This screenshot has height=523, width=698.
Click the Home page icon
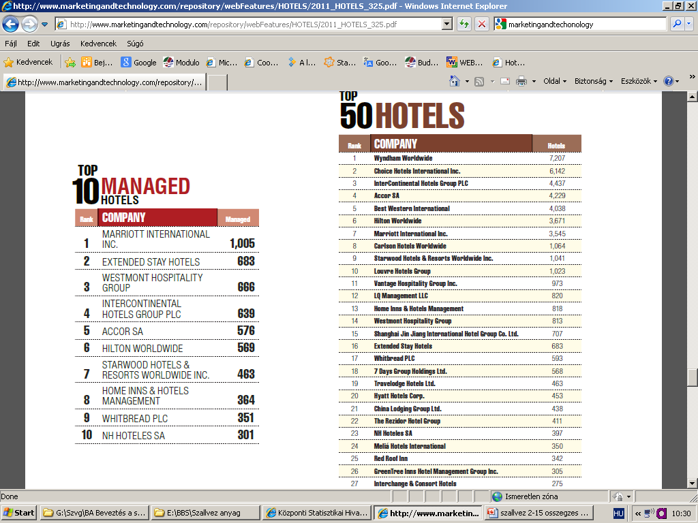(x=455, y=81)
